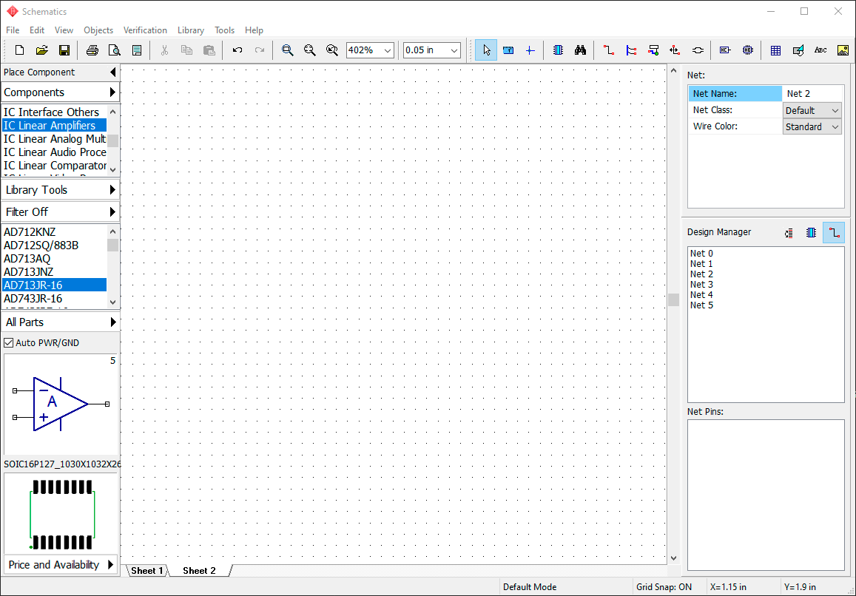Open the zoom level 402% dropdown
The height and width of the screenshot is (596, 856).
(388, 50)
